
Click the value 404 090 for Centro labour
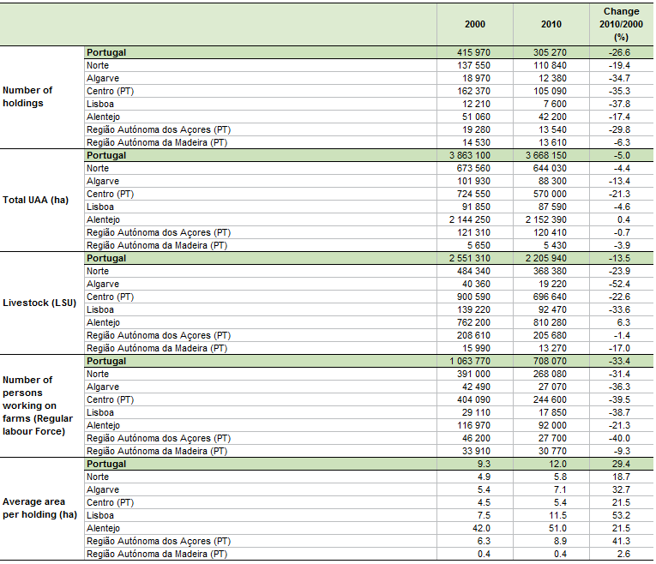(473, 399)
